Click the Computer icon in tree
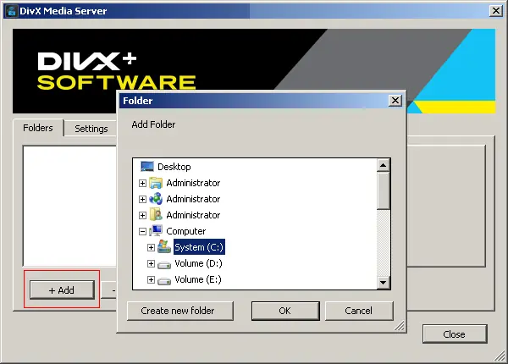 (x=156, y=231)
